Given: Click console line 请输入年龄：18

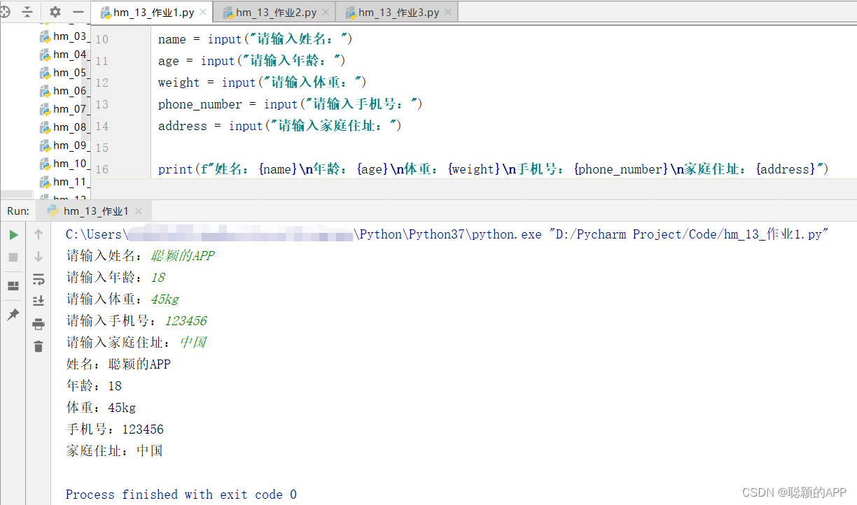Looking at the screenshot, I should tap(116, 278).
